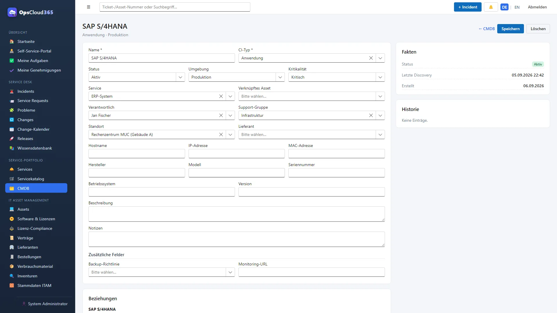Viewport: 557px width, 313px height.
Task: Expand the CI-Typ dropdown
Action: tap(380, 58)
